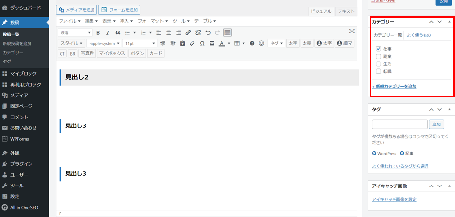Insert a special character with Omega icon
Viewport: 455px width, 217px height.
click(x=202, y=43)
